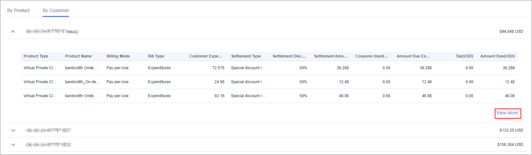Click the 46.08 amount due cell

pyautogui.click(x=509, y=96)
